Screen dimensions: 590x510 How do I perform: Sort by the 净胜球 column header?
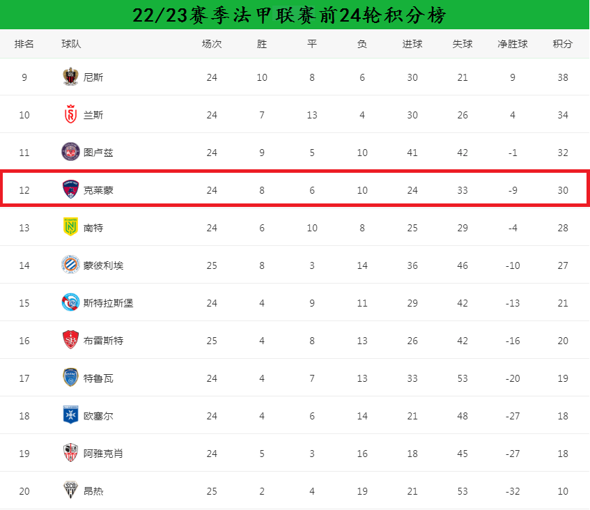(x=513, y=44)
